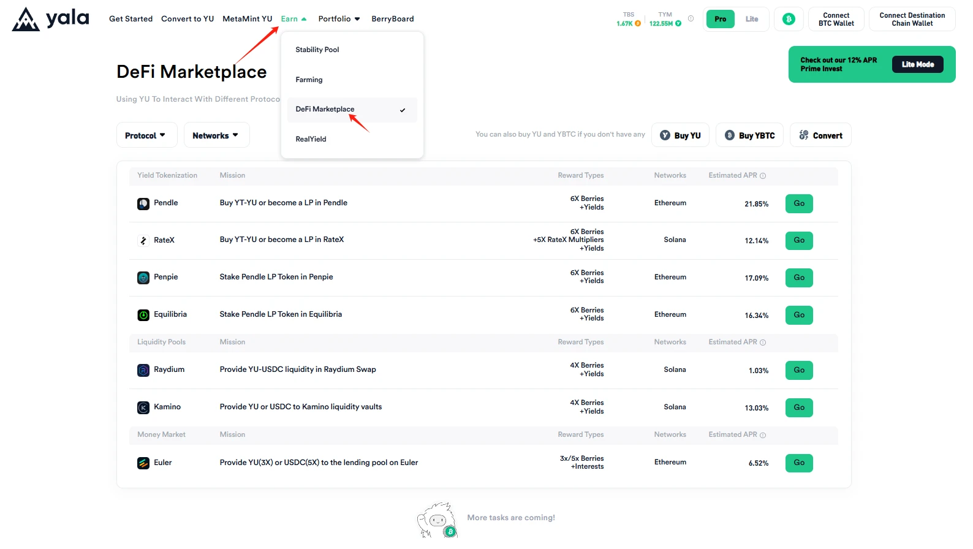This screenshot has width=973, height=549.
Task: Click the 21.85% APR value for Pendle
Action: click(x=757, y=204)
